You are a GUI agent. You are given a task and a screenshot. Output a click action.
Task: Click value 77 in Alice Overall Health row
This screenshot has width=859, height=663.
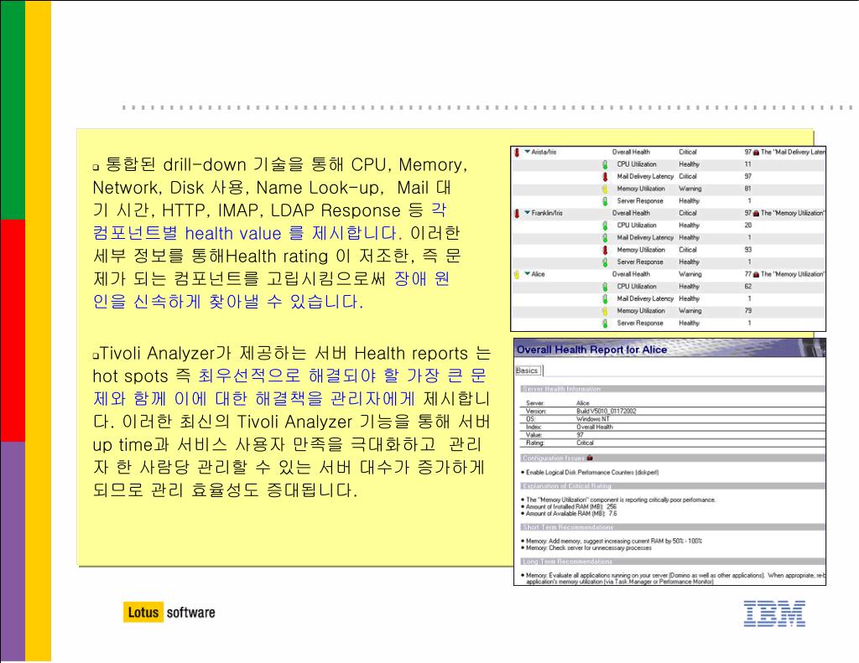(747, 274)
